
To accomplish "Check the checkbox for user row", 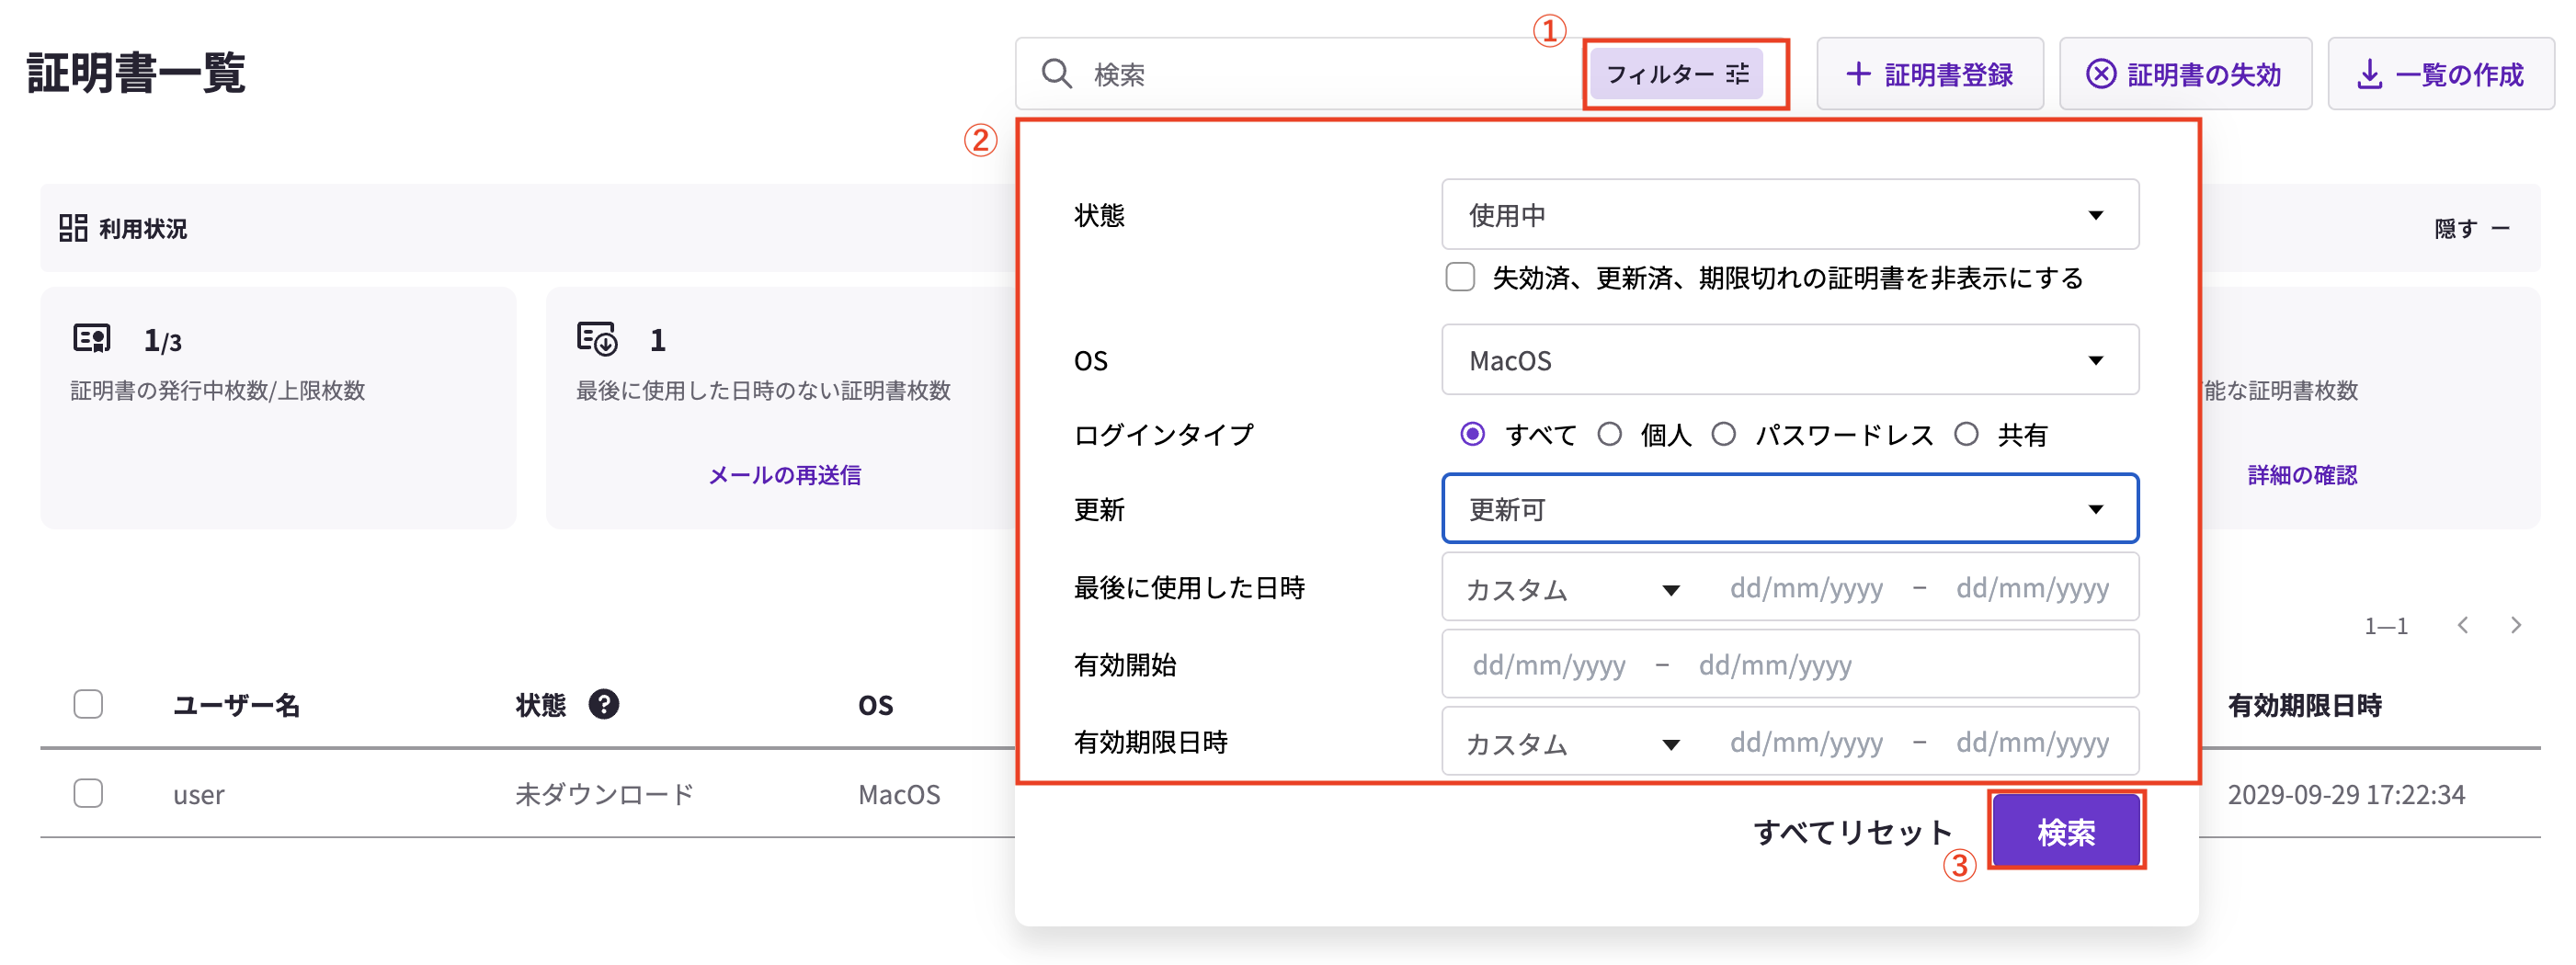I will click(88, 793).
